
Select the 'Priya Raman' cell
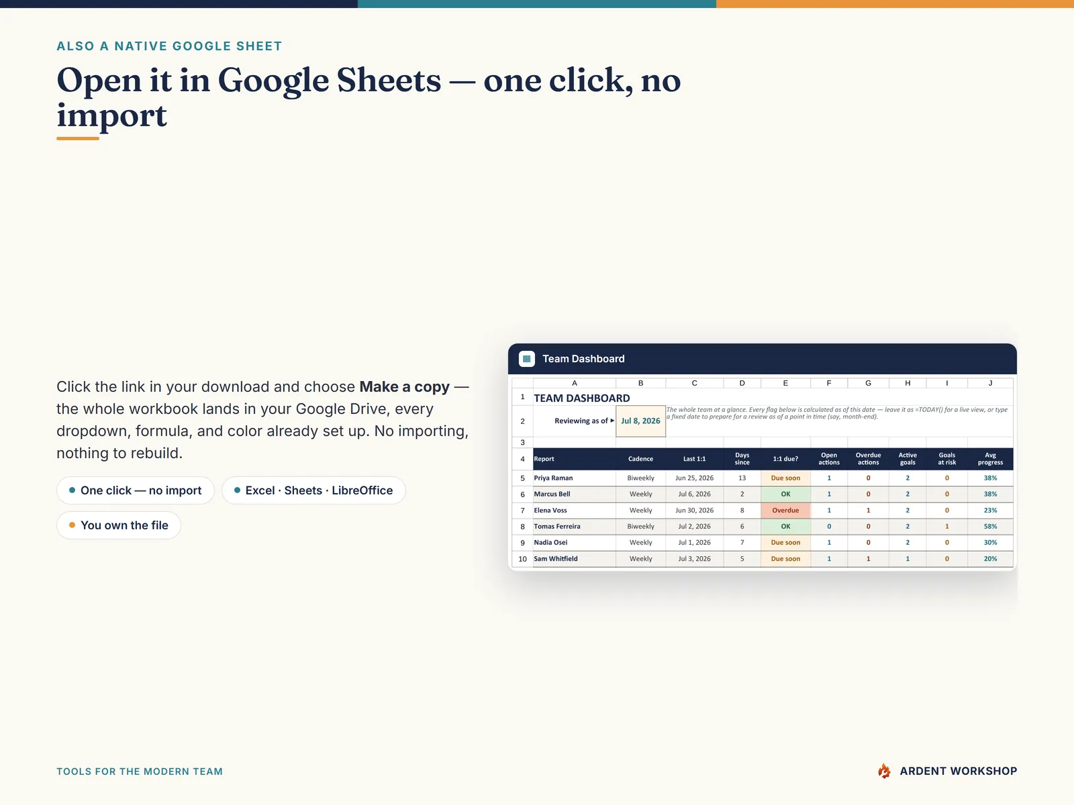pyautogui.click(x=575, y=478)
